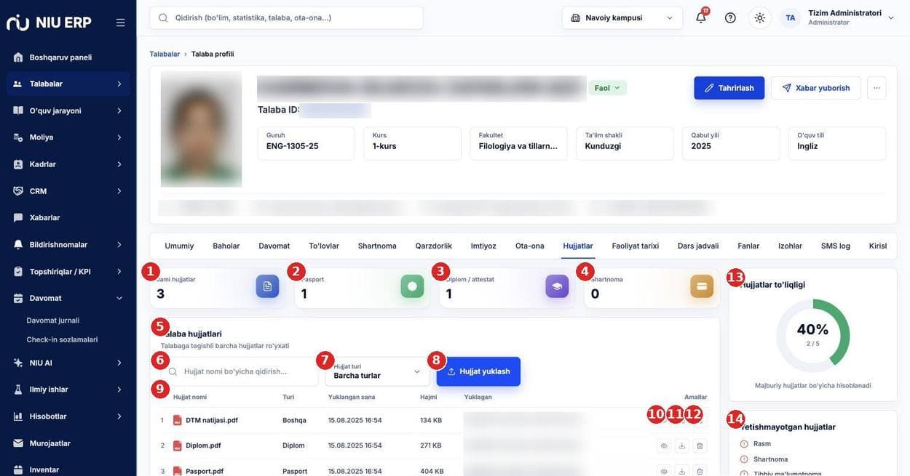
Task: Go to Murojaatlar in the sidebar
Action: pyautogui.click(x=68, y=443)
